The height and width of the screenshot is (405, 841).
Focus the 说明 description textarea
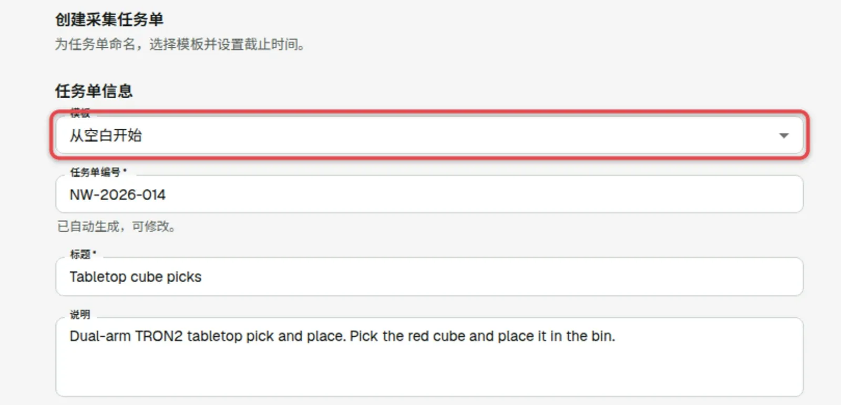click(x=429, y=357)
